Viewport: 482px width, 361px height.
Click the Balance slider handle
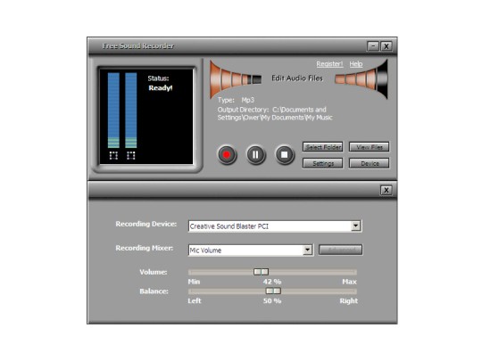pyautogui.click(x=273, y=291)
